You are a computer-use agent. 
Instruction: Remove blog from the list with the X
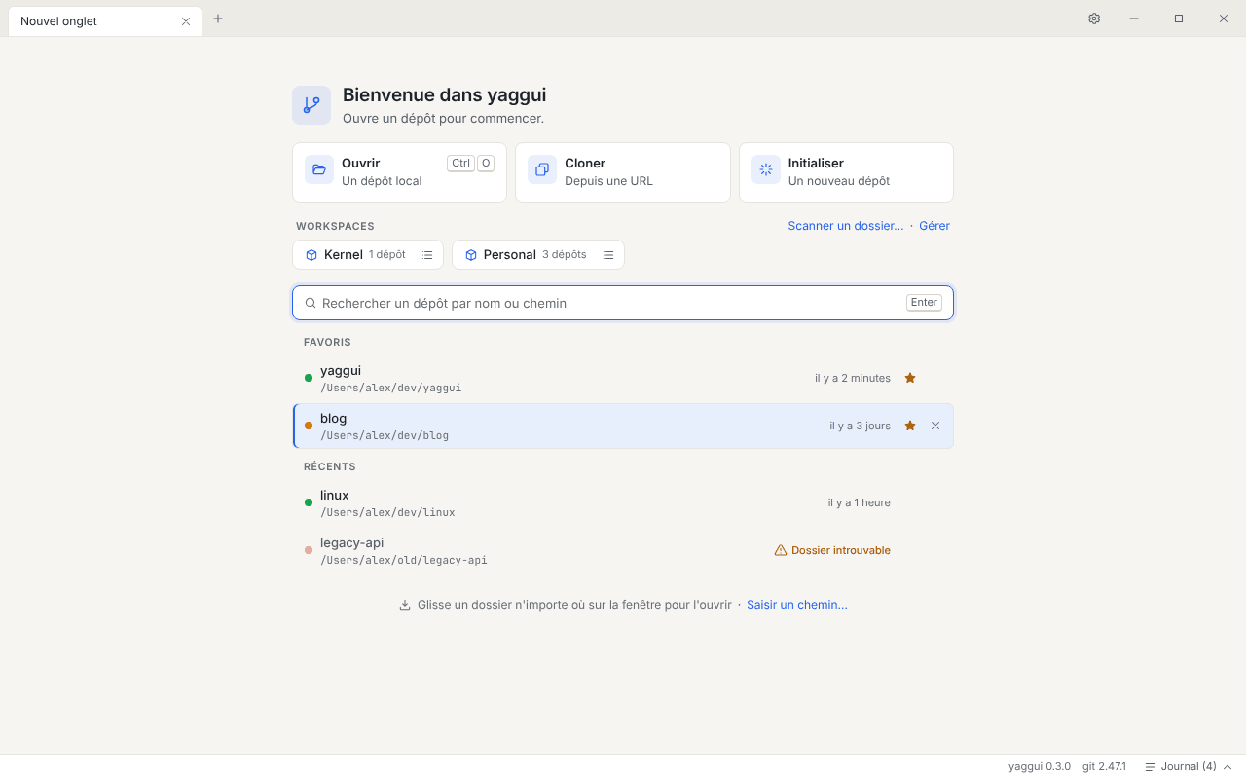click(935, 426)
